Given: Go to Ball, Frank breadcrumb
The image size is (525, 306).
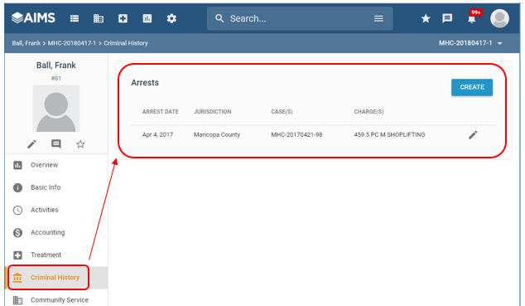Looking at the screenshot, I should coord(26,43).
